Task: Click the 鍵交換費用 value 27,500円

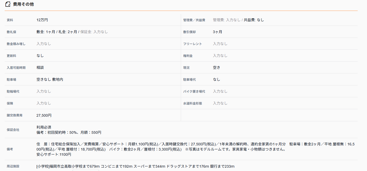Action: [44, 115]
